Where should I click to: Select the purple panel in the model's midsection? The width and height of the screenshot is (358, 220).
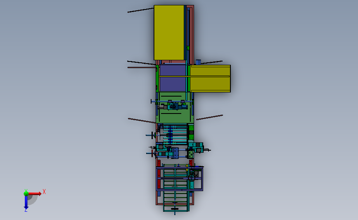173,78
